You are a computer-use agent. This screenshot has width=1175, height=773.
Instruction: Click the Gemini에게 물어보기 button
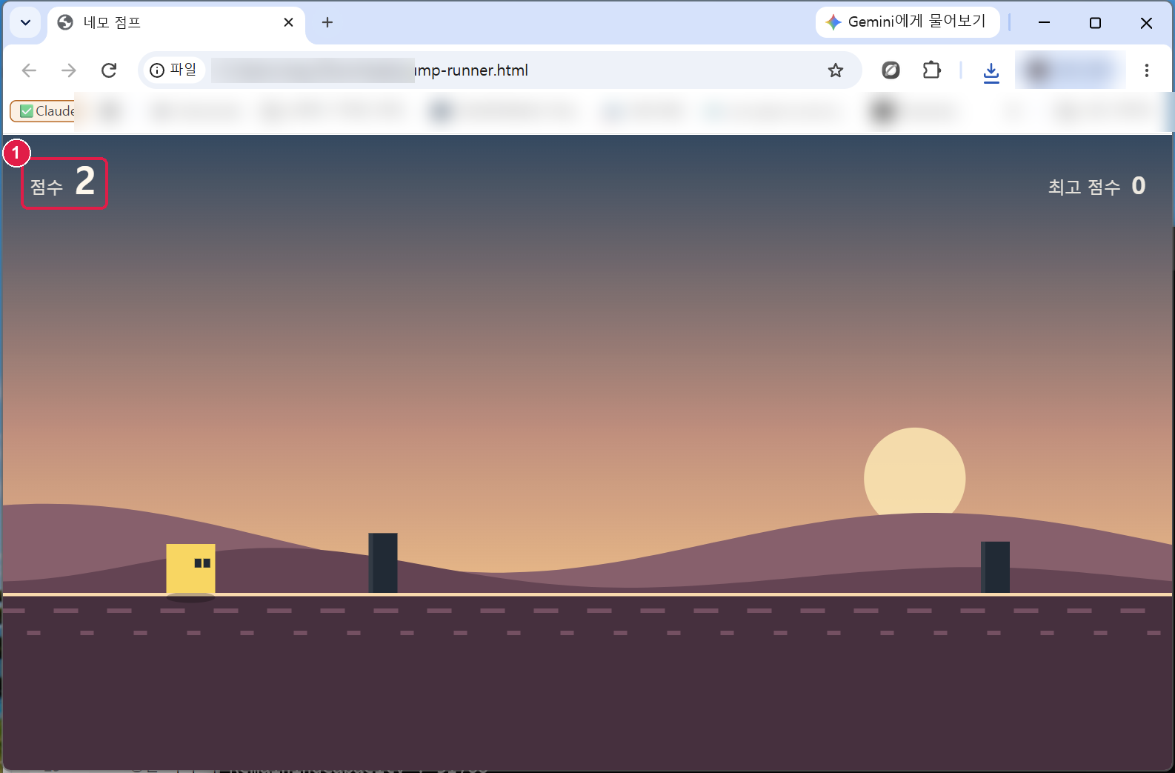pos(907,22)
